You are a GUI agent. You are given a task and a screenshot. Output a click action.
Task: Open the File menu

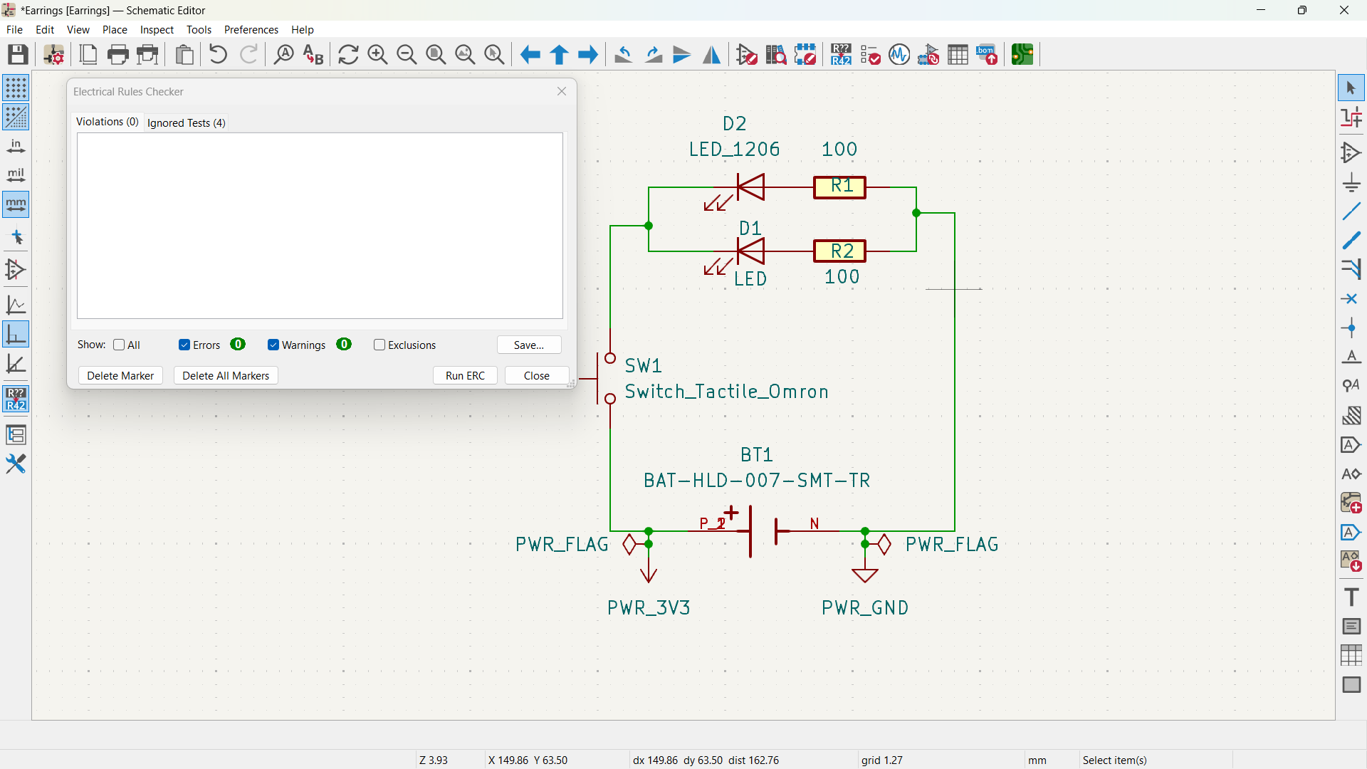coord(14,30)
